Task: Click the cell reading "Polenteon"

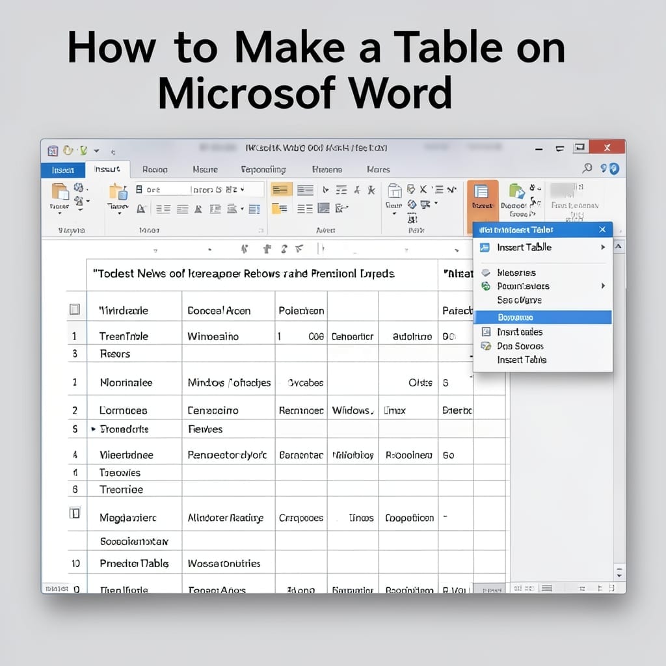Action: pos(301,307)
